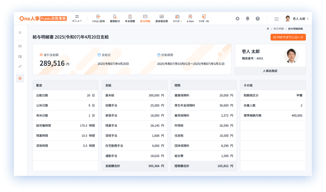Download payslip with PDFでダウンロード button

pos(288,37)
